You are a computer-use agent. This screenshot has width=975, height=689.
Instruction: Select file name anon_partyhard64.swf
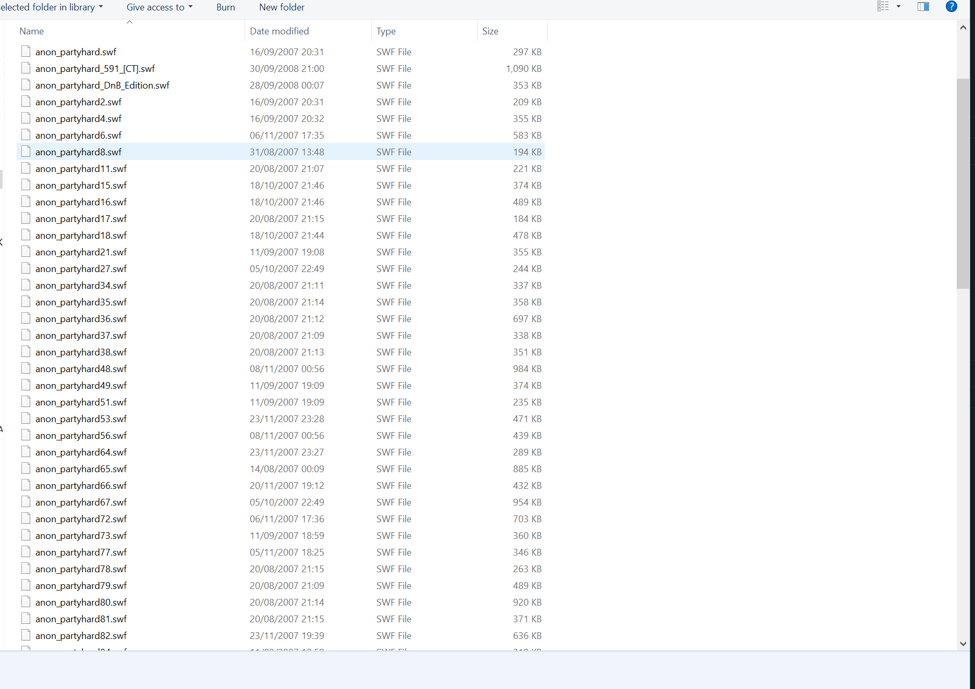(81, 452)
